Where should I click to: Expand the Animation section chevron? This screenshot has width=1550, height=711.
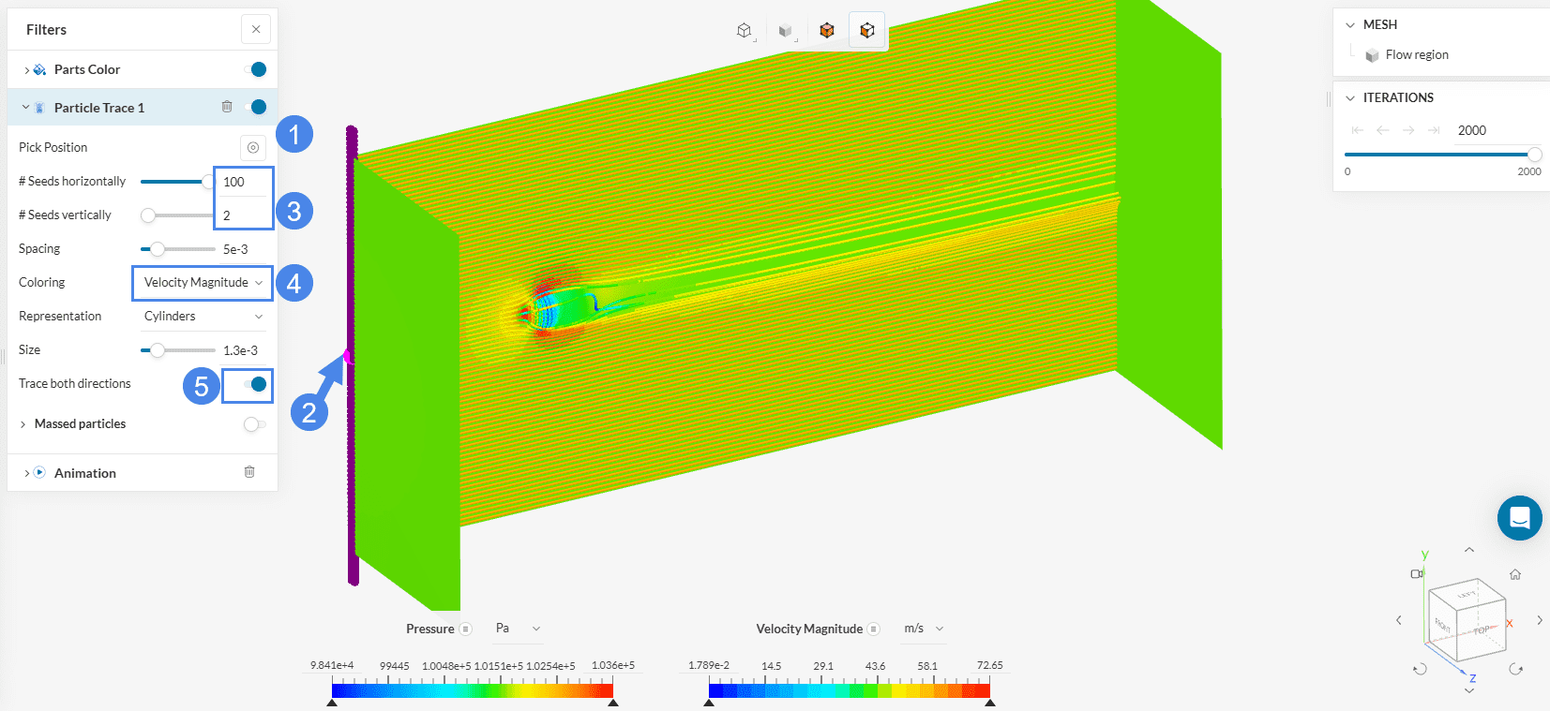click(x=26, y=473)
